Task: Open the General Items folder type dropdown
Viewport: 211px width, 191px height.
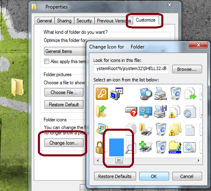Action: 65,51
